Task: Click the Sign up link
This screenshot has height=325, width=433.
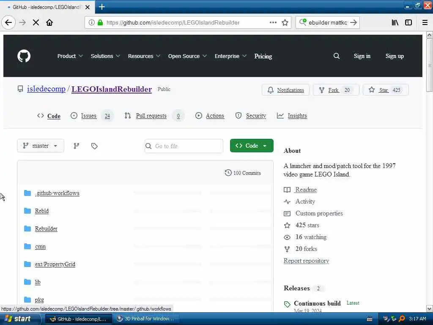Action: pos(395,56)
